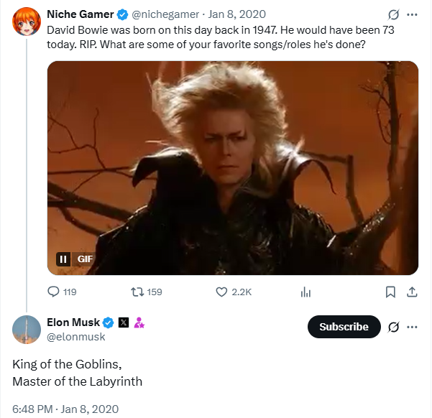Open Elon Musk's profile picture
The image size is (432, 418).
click(x=26, y=329)
